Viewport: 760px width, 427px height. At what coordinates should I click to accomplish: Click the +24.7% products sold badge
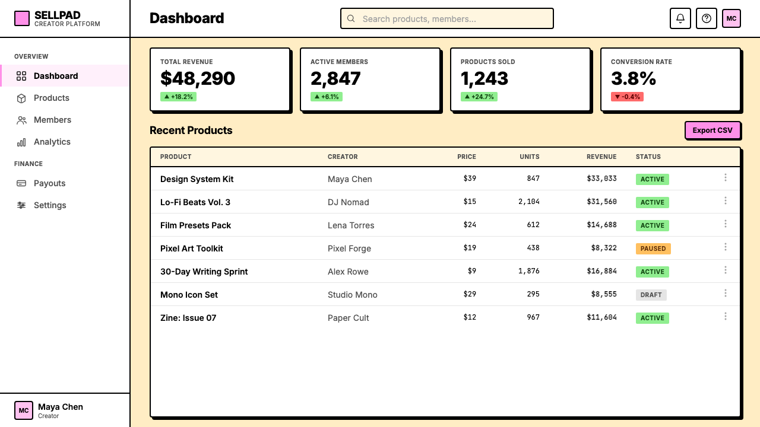(479, 97)
